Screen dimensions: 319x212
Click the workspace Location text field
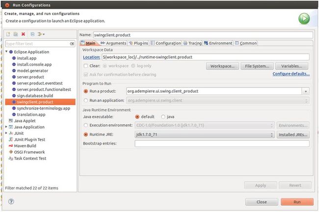(x=206, y=57)
